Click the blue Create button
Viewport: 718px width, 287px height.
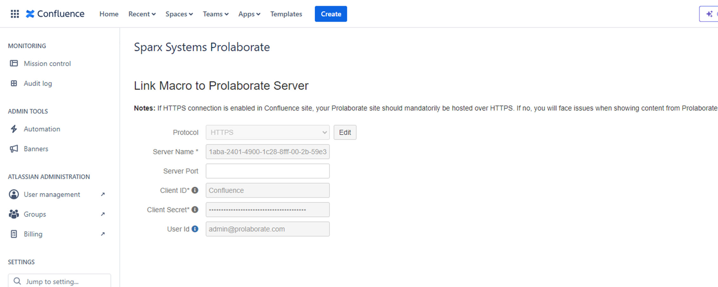pos(331,14)
